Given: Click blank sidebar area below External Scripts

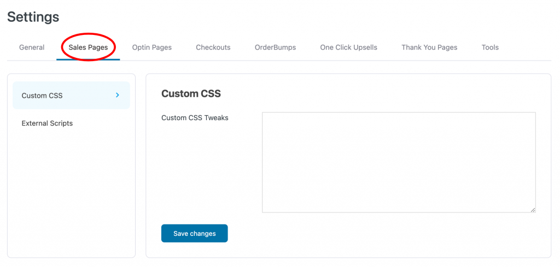Looking at the screenshot, I should pyautogui.click(x=71, y=193).
